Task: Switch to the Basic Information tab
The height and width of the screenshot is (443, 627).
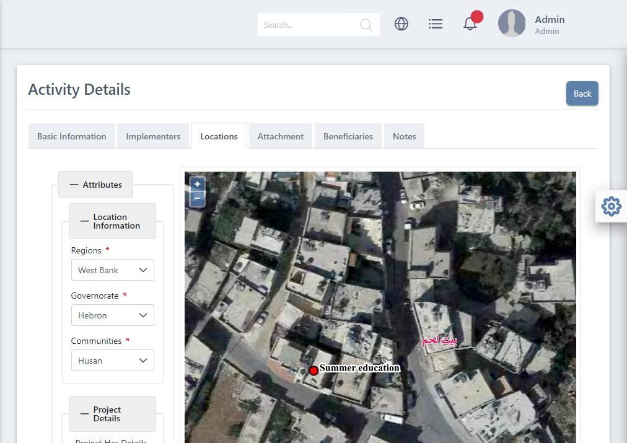Action: 72,136
